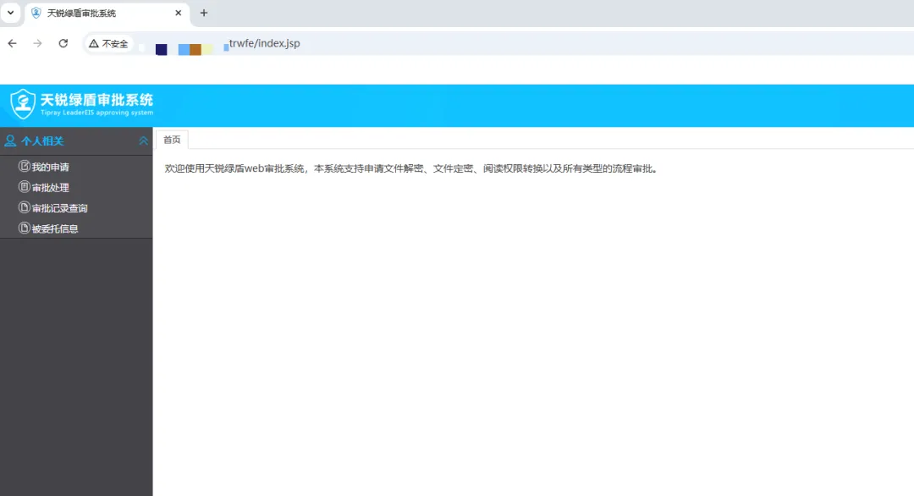Open 我的申请 in the sidebar
The image size is (914, 496).
[50, 167]
